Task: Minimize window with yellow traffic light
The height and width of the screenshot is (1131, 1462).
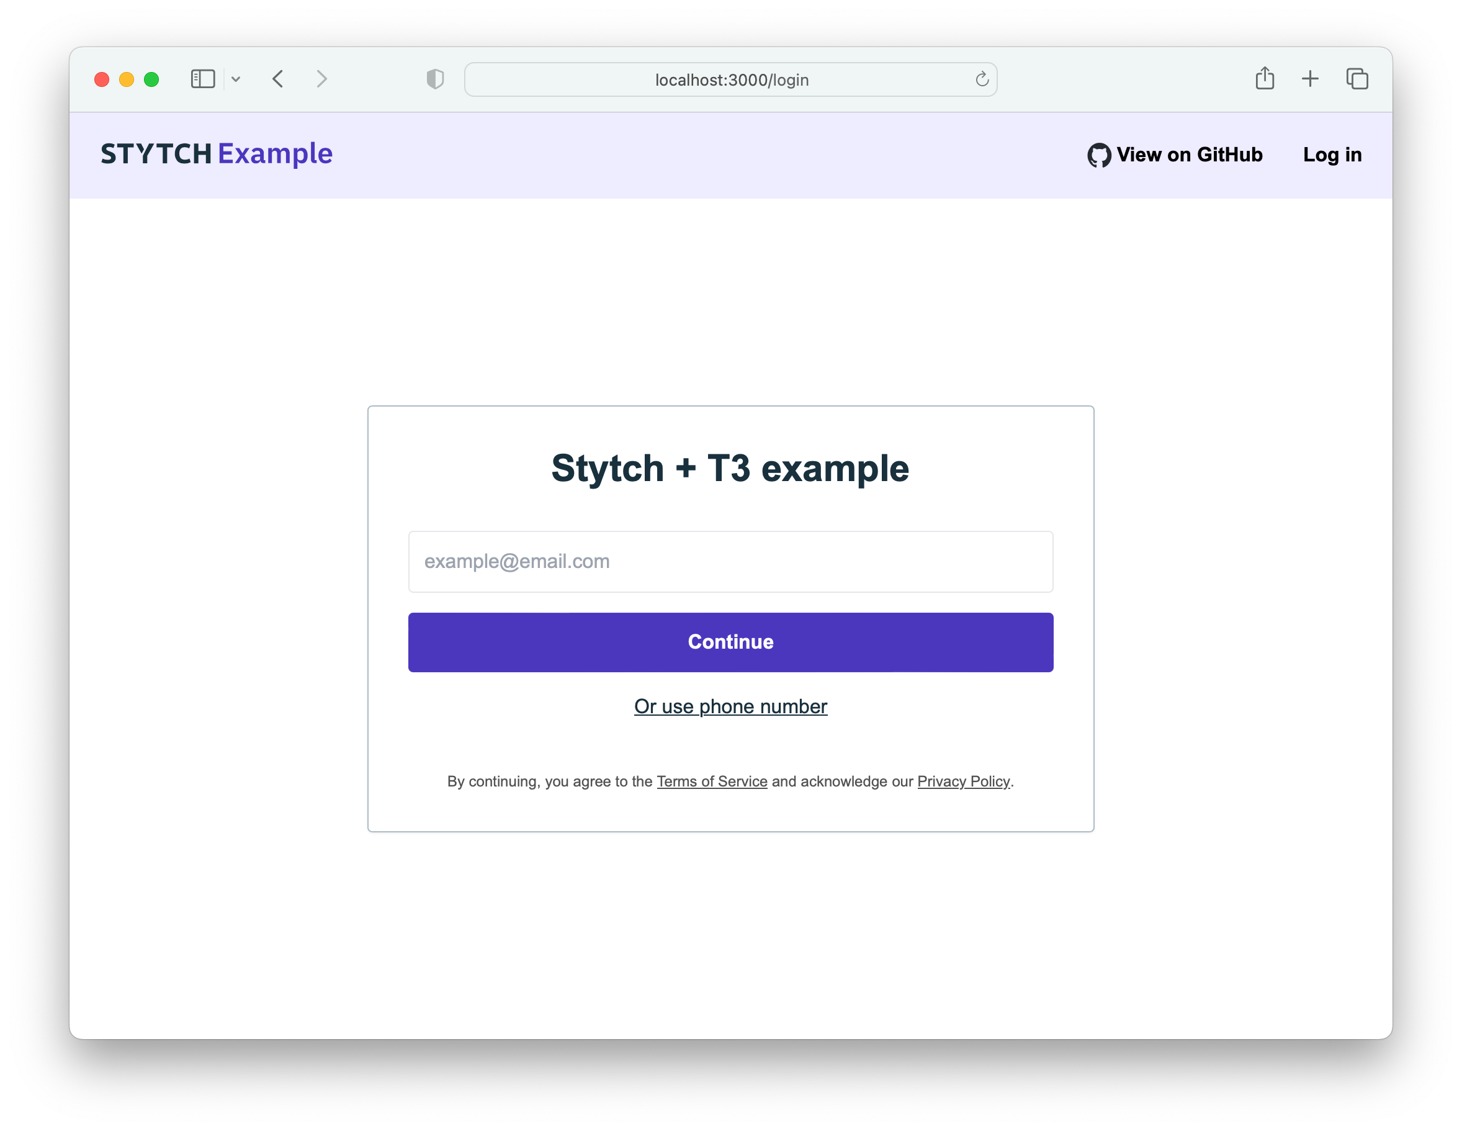Action: [127, 79]
